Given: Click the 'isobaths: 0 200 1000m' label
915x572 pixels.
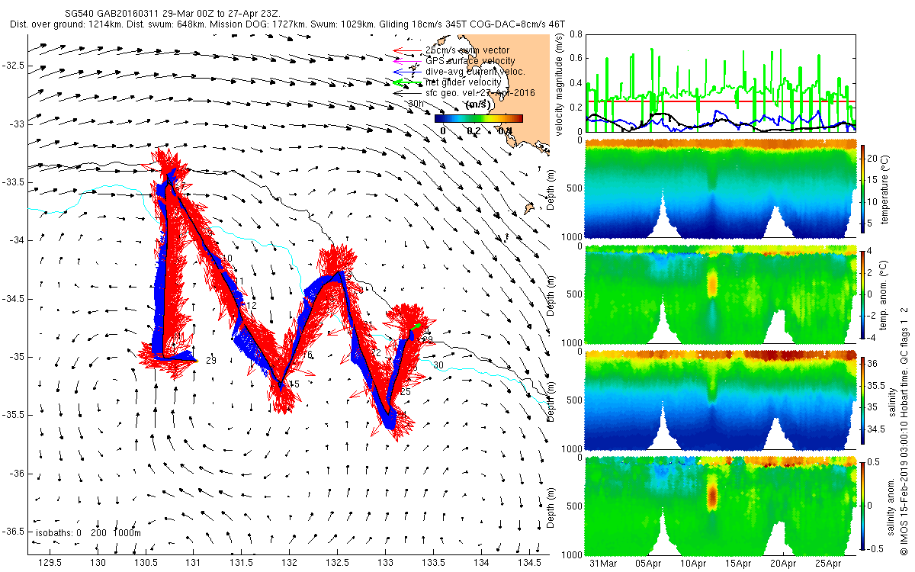Looking at the screenshot, I should (87, 532).
